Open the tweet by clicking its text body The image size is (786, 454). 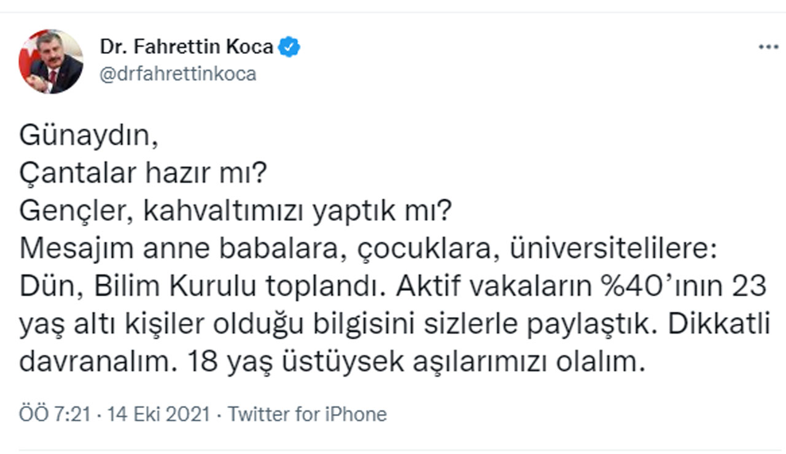(307, 245)
